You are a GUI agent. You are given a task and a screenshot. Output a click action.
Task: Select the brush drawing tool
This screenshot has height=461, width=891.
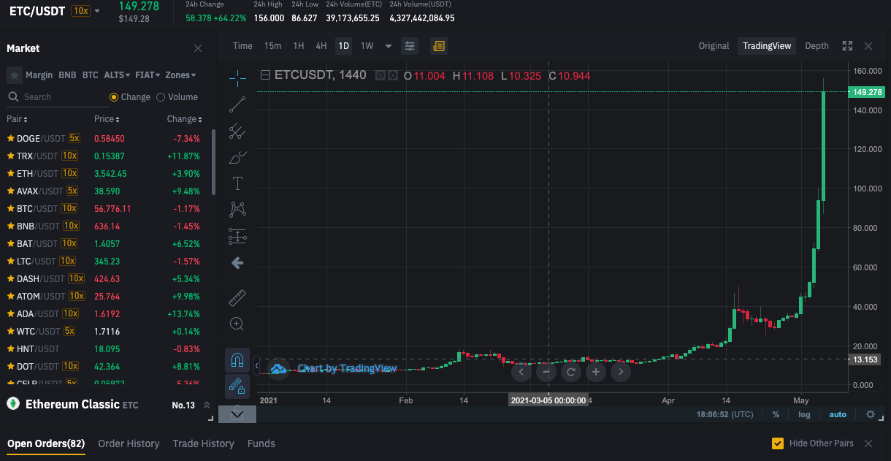pyautogui.click(x=237, y=157)
